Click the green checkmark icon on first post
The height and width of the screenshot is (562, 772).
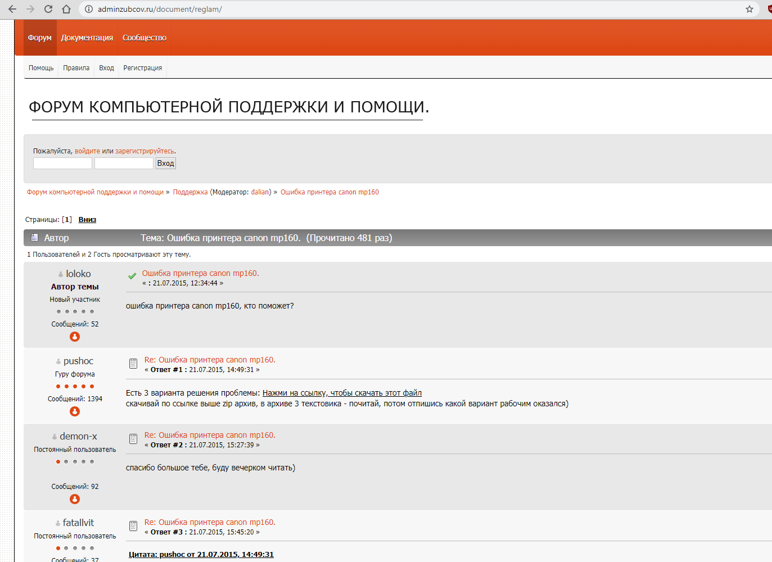(132, 276)
